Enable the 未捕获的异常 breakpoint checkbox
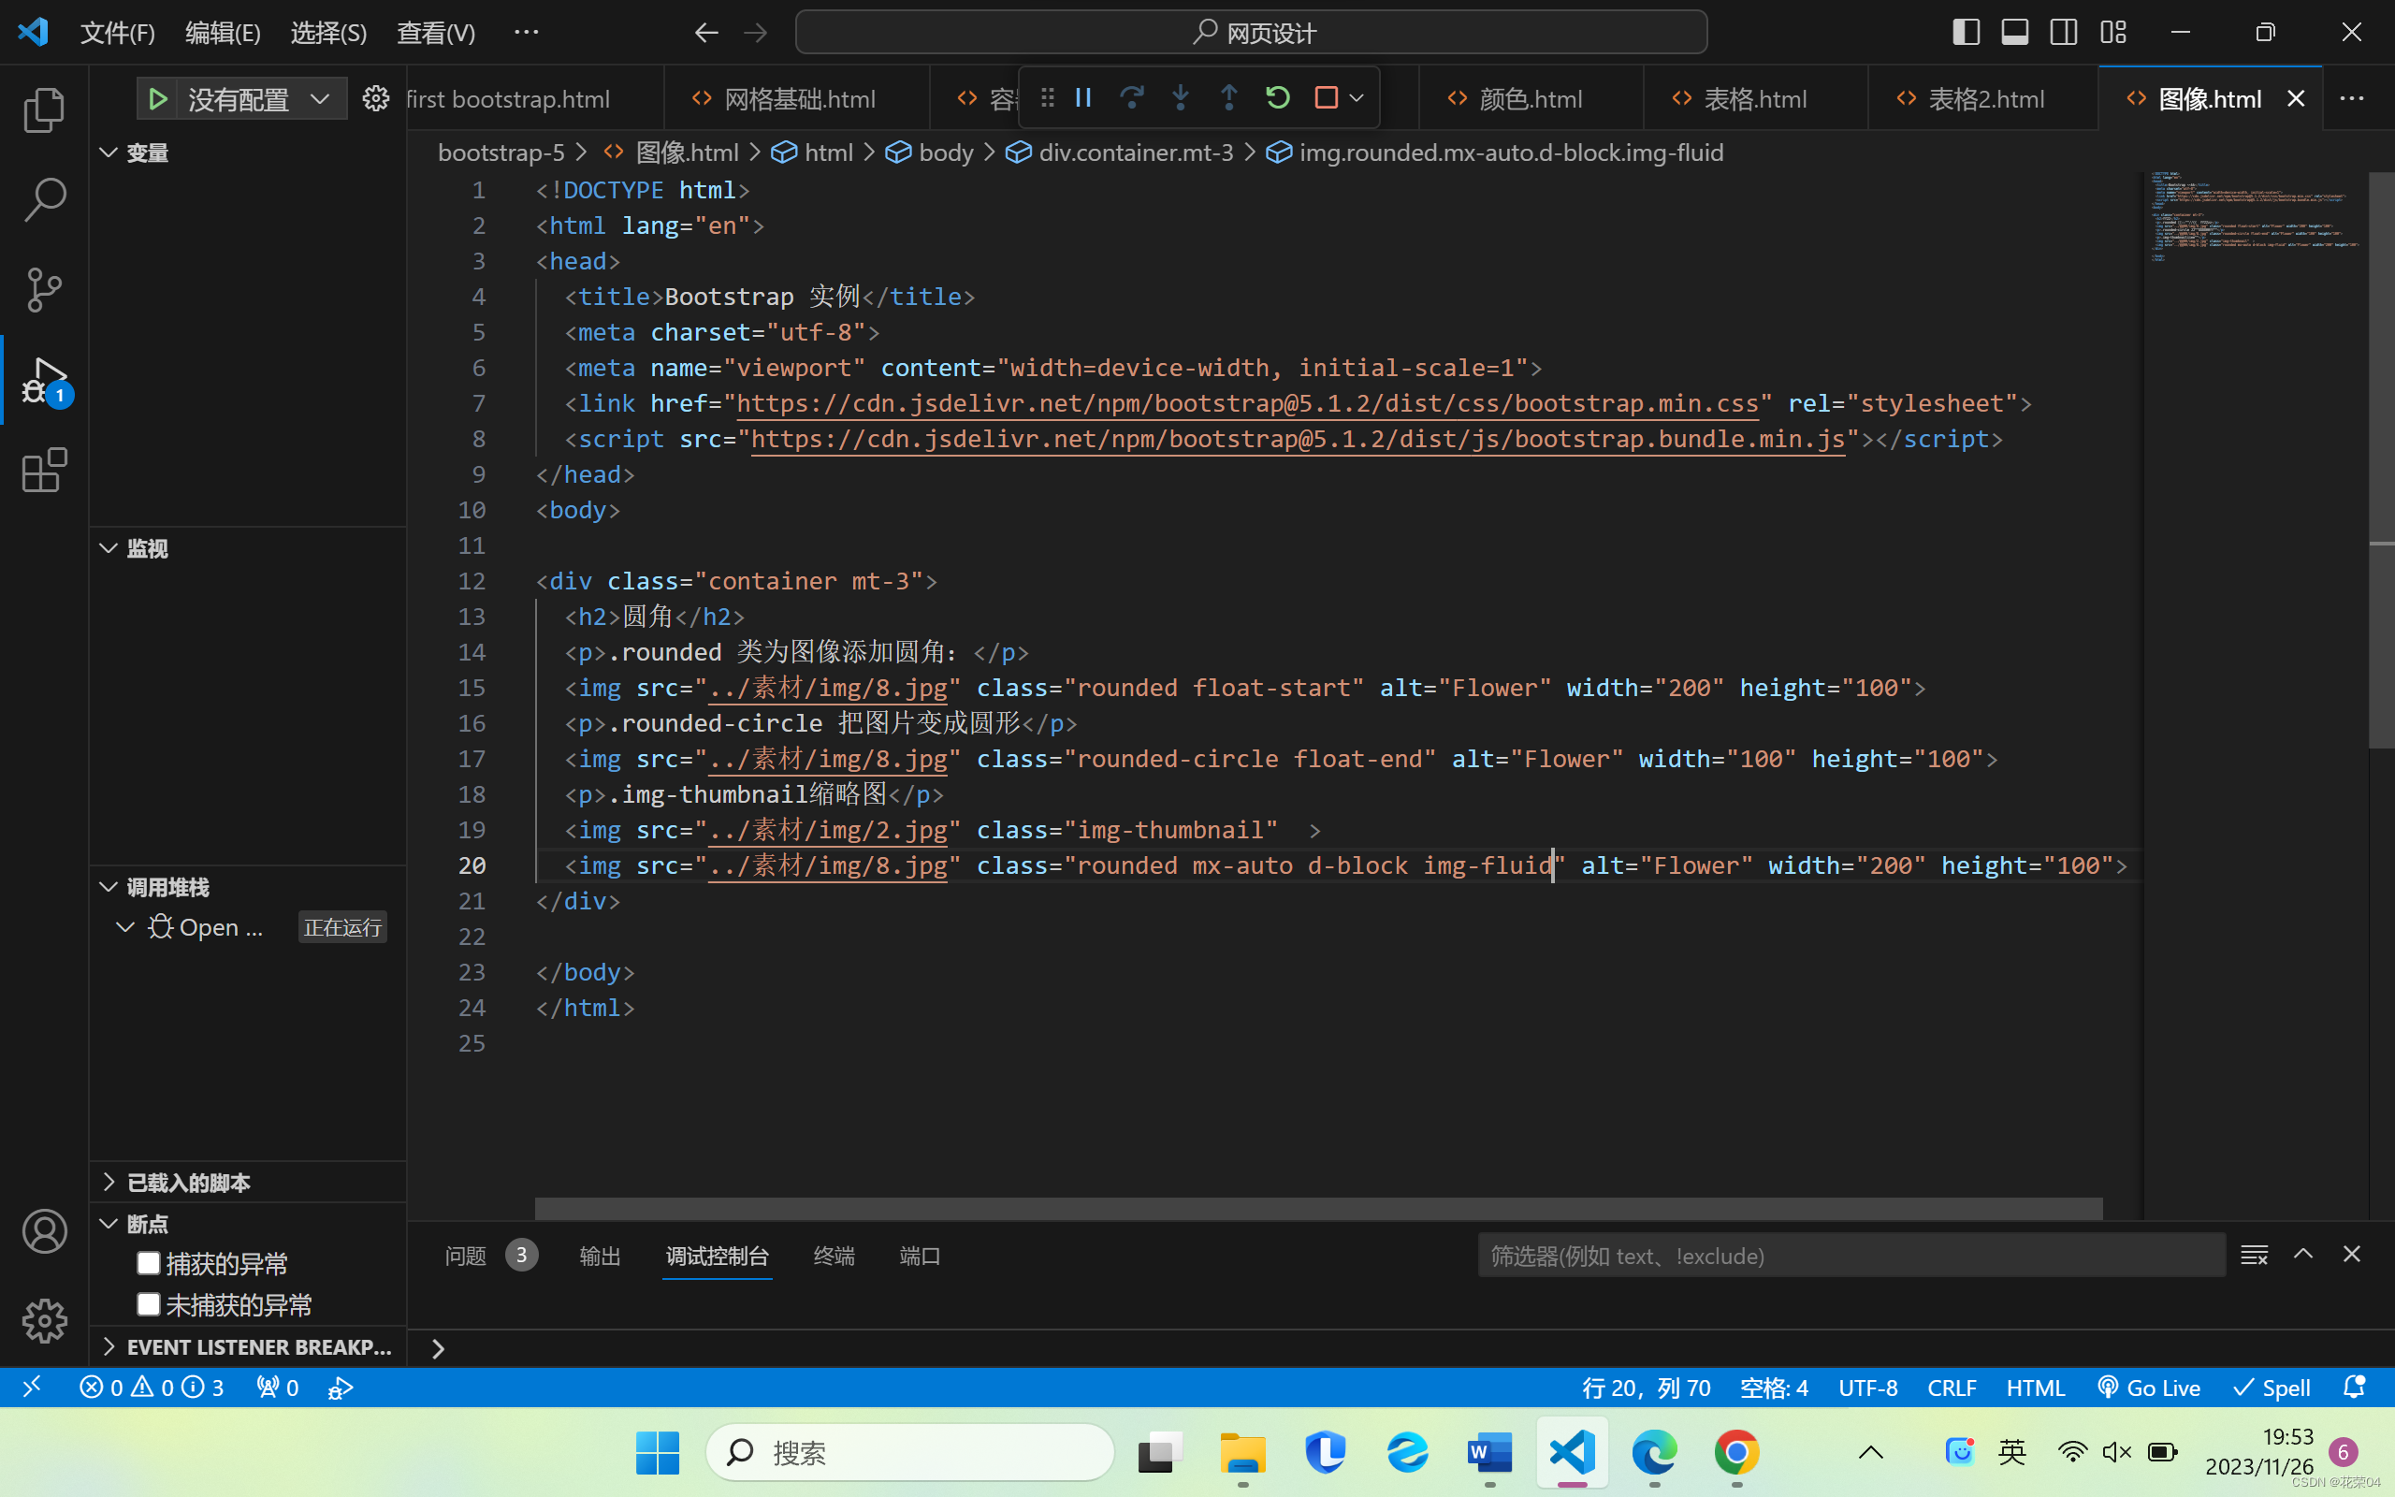The image size is (2395, 1497). (149, 1305)
